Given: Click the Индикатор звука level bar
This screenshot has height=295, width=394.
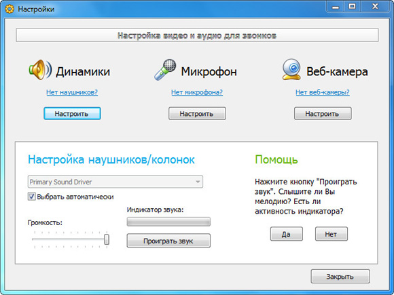Looking at the screenshot, I should tap(168, 222).
